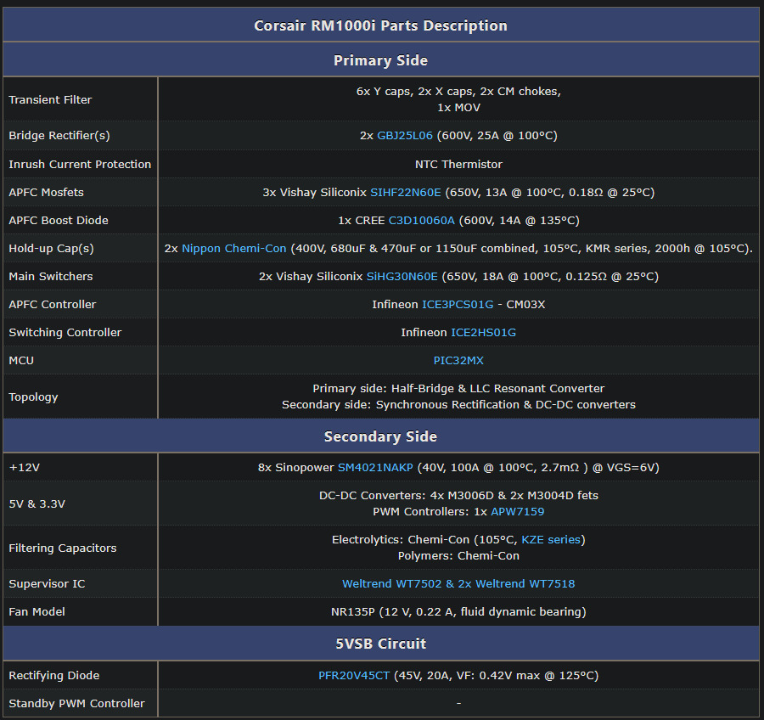Click the 'Standby PWM Controller' row label
The height and width of the screenshot is (720, 764).
point(77,703)
